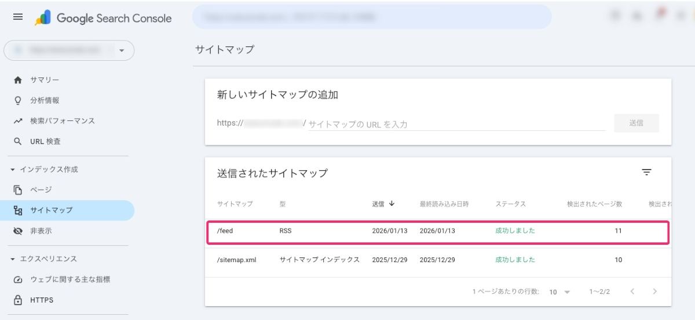Click the 2025/12/29 submitted date

point(390,260)
